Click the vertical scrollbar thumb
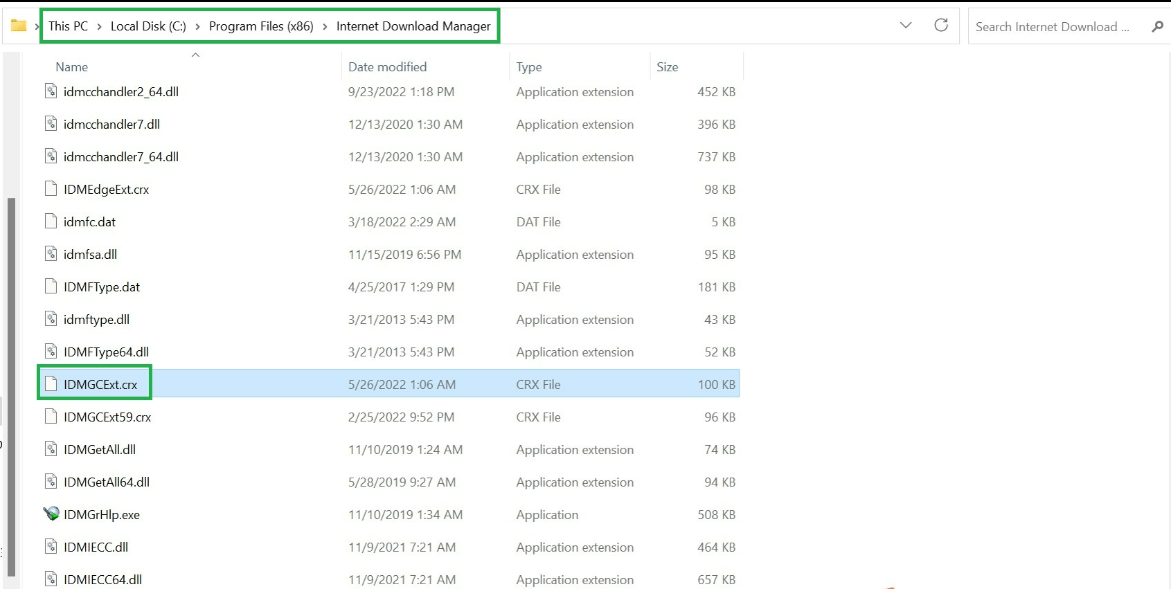 (11, 386)
